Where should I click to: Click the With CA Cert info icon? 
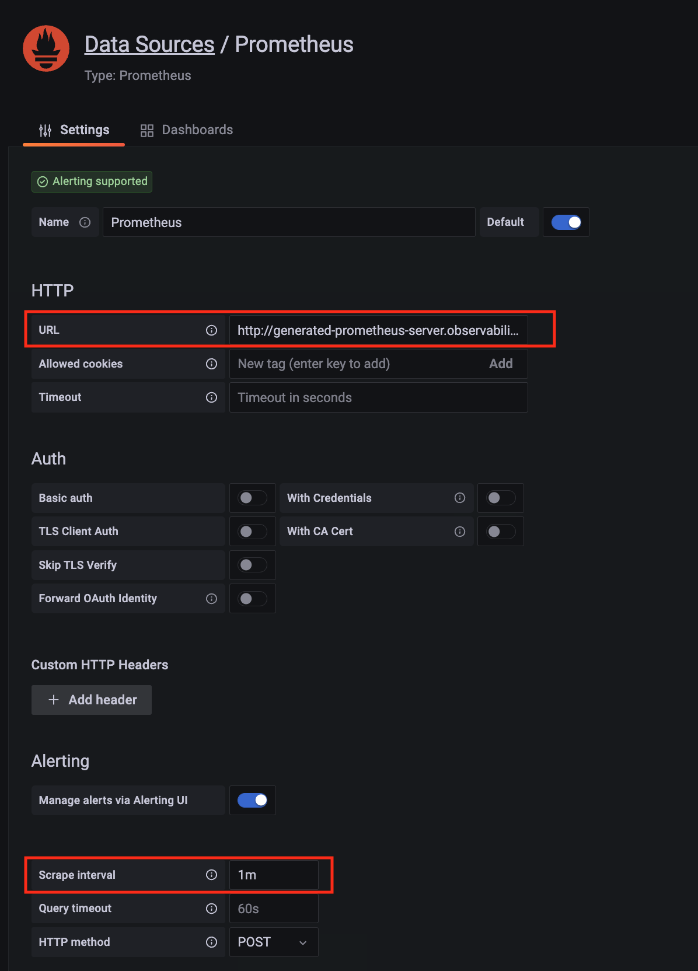click(x=460, y=532)
